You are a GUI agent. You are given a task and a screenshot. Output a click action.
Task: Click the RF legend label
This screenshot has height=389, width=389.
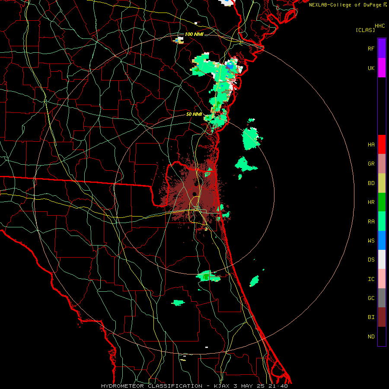[x=371, y=48]
